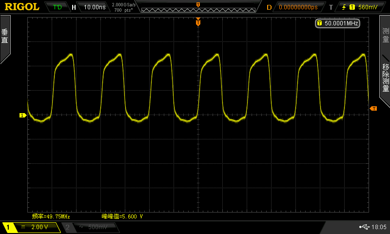Select the channel 1 tab showing 2.00 V

pos(32,227)
